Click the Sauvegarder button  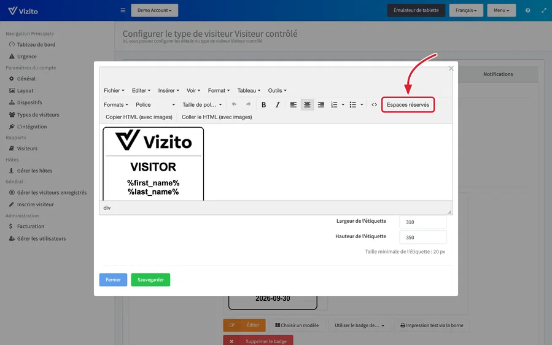pyautogui.click(x=150, y=279)
